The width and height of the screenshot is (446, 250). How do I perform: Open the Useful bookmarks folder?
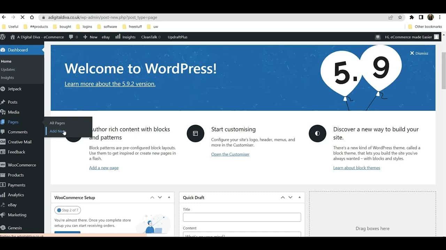click(10, 26)
